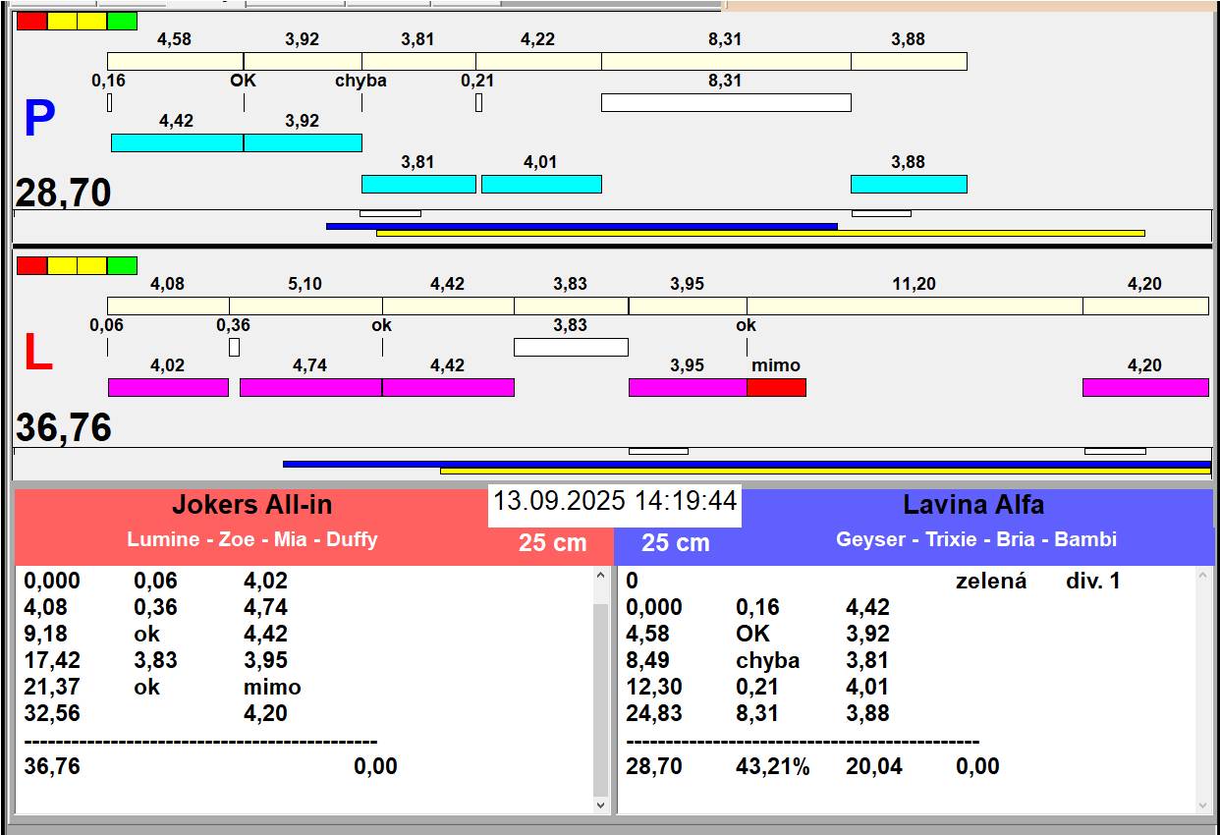Click the small box under 0,16 in lane P

[x=109, y=102]
